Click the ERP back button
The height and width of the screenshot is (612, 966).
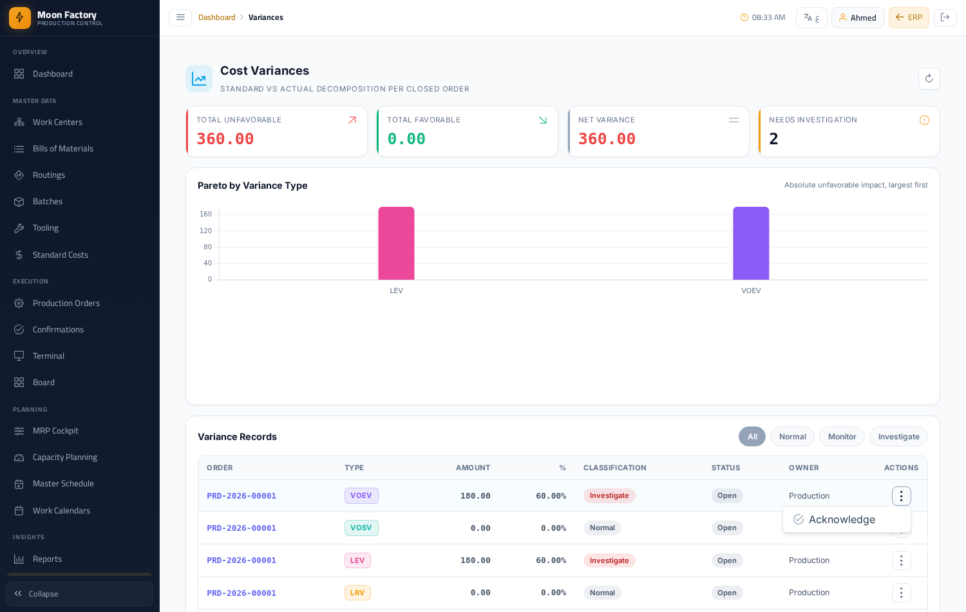click(x=909, y=17)
